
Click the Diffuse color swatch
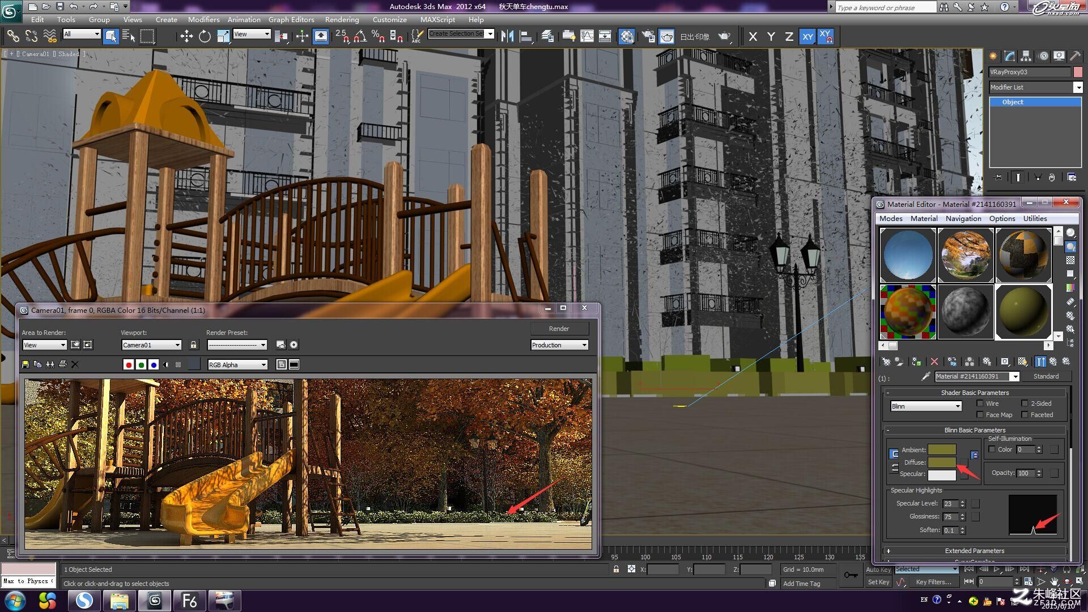[x=942, y=462]
